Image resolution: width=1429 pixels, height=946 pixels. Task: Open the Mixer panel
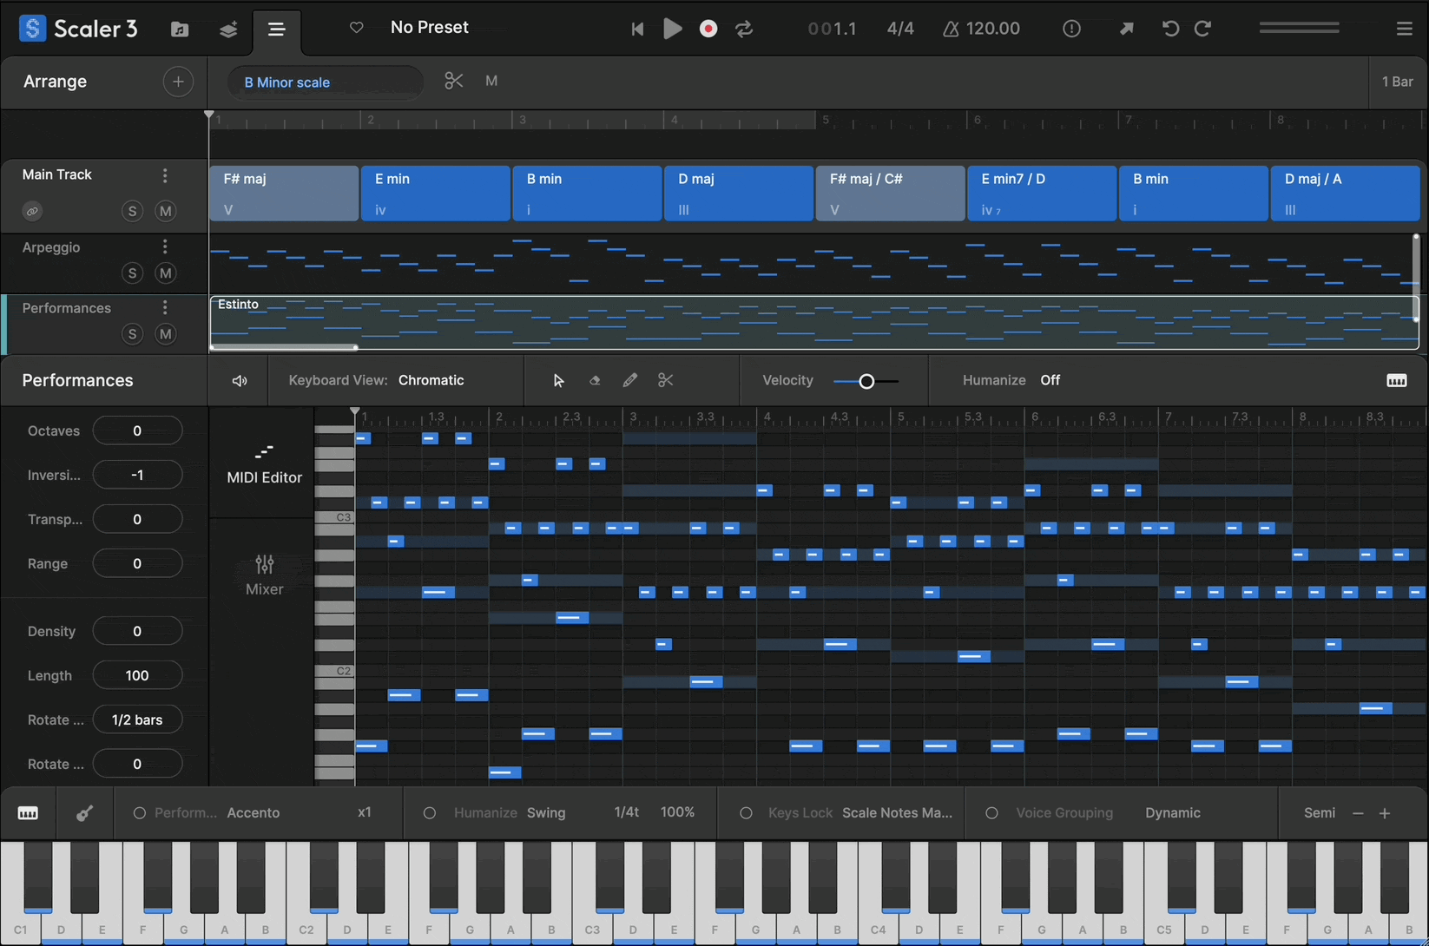[264, 575]
